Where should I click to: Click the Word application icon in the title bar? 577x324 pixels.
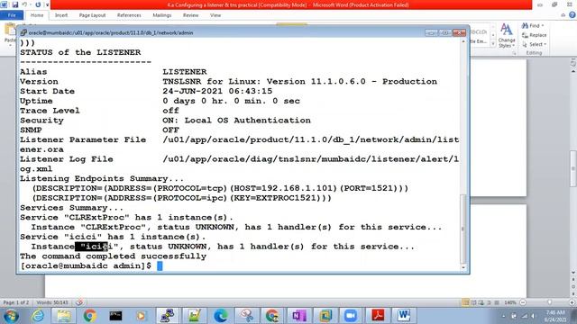[4, 4]
